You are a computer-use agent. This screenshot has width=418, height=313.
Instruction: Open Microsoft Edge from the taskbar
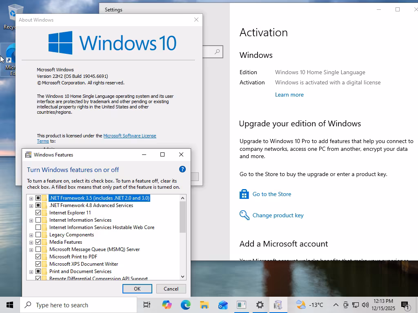coord(186,305)
